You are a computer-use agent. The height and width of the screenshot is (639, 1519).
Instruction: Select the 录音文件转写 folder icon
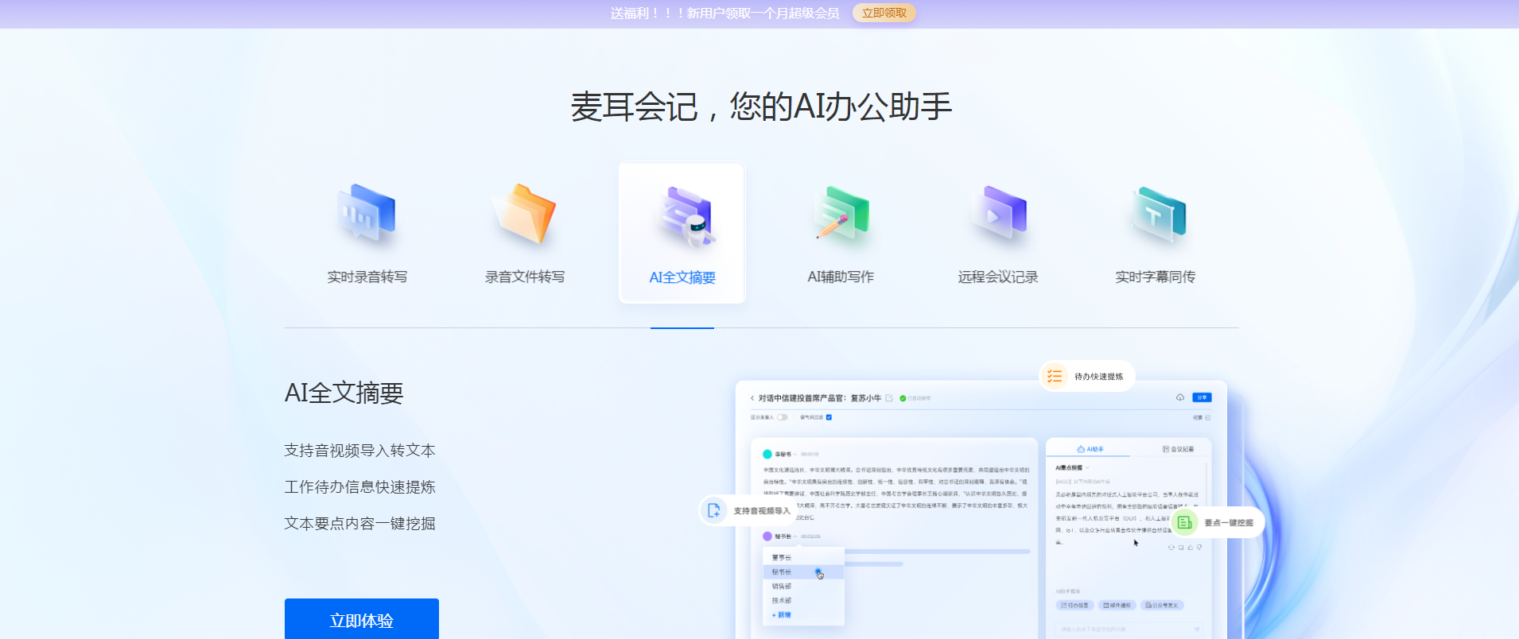coord(524,214)
